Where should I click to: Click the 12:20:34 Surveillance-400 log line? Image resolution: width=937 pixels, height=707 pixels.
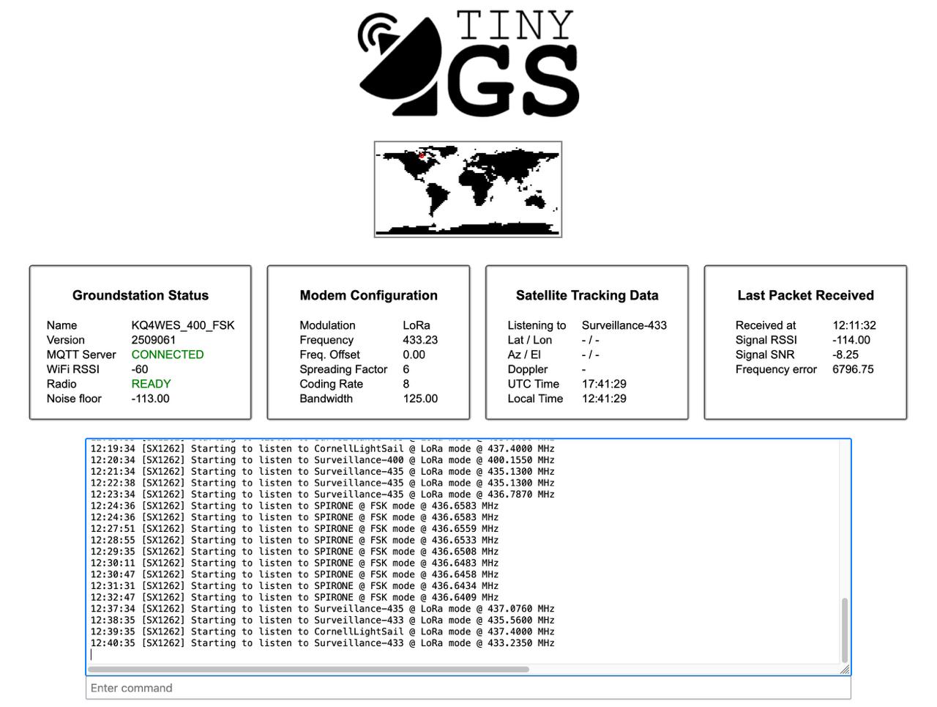click(322, 460)
